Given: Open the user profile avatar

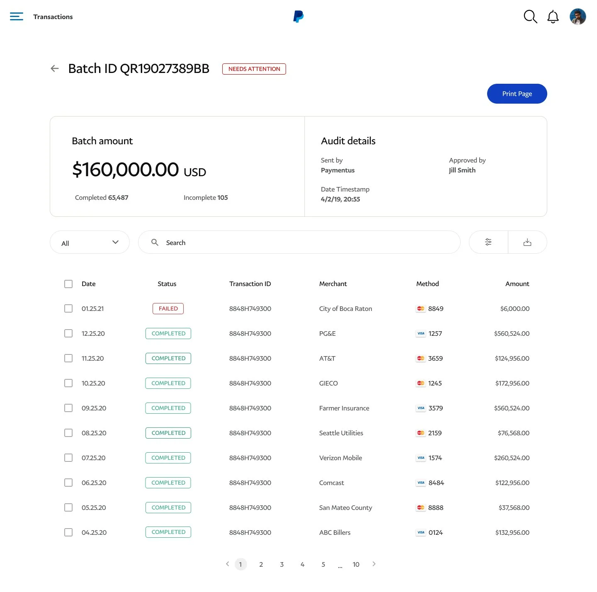Looking at the screenshot, I should 578,17.
